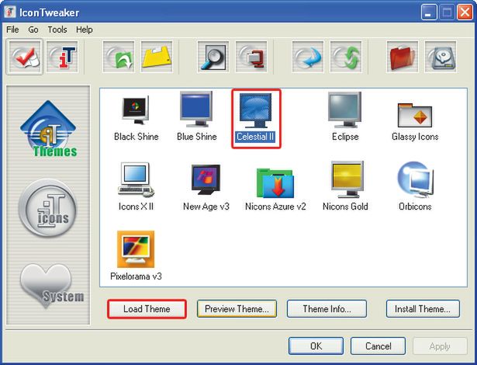Image resolution: width=477 pixels, height=365 pixels.
Task: Open the File menu
Action: click(x=12, y=30)
